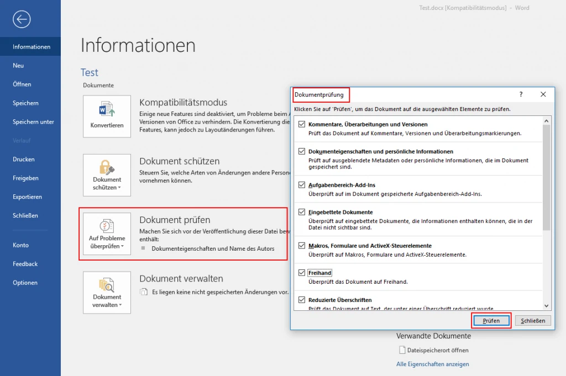
Task: Click the Schließen button in the dialog
Action: coord(533,320)
